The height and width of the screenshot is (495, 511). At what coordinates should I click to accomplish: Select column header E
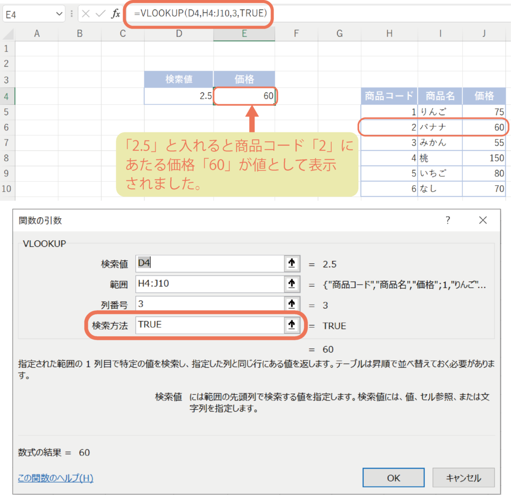[244, 33]
